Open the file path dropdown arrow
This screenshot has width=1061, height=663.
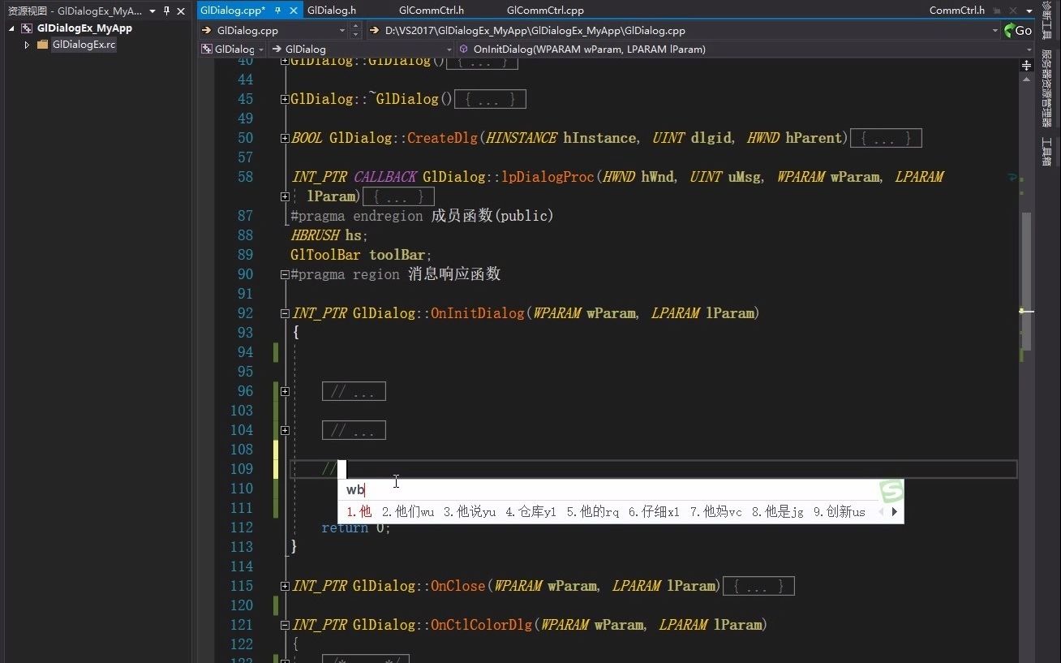pyautogui.click(x=995, y=31)
